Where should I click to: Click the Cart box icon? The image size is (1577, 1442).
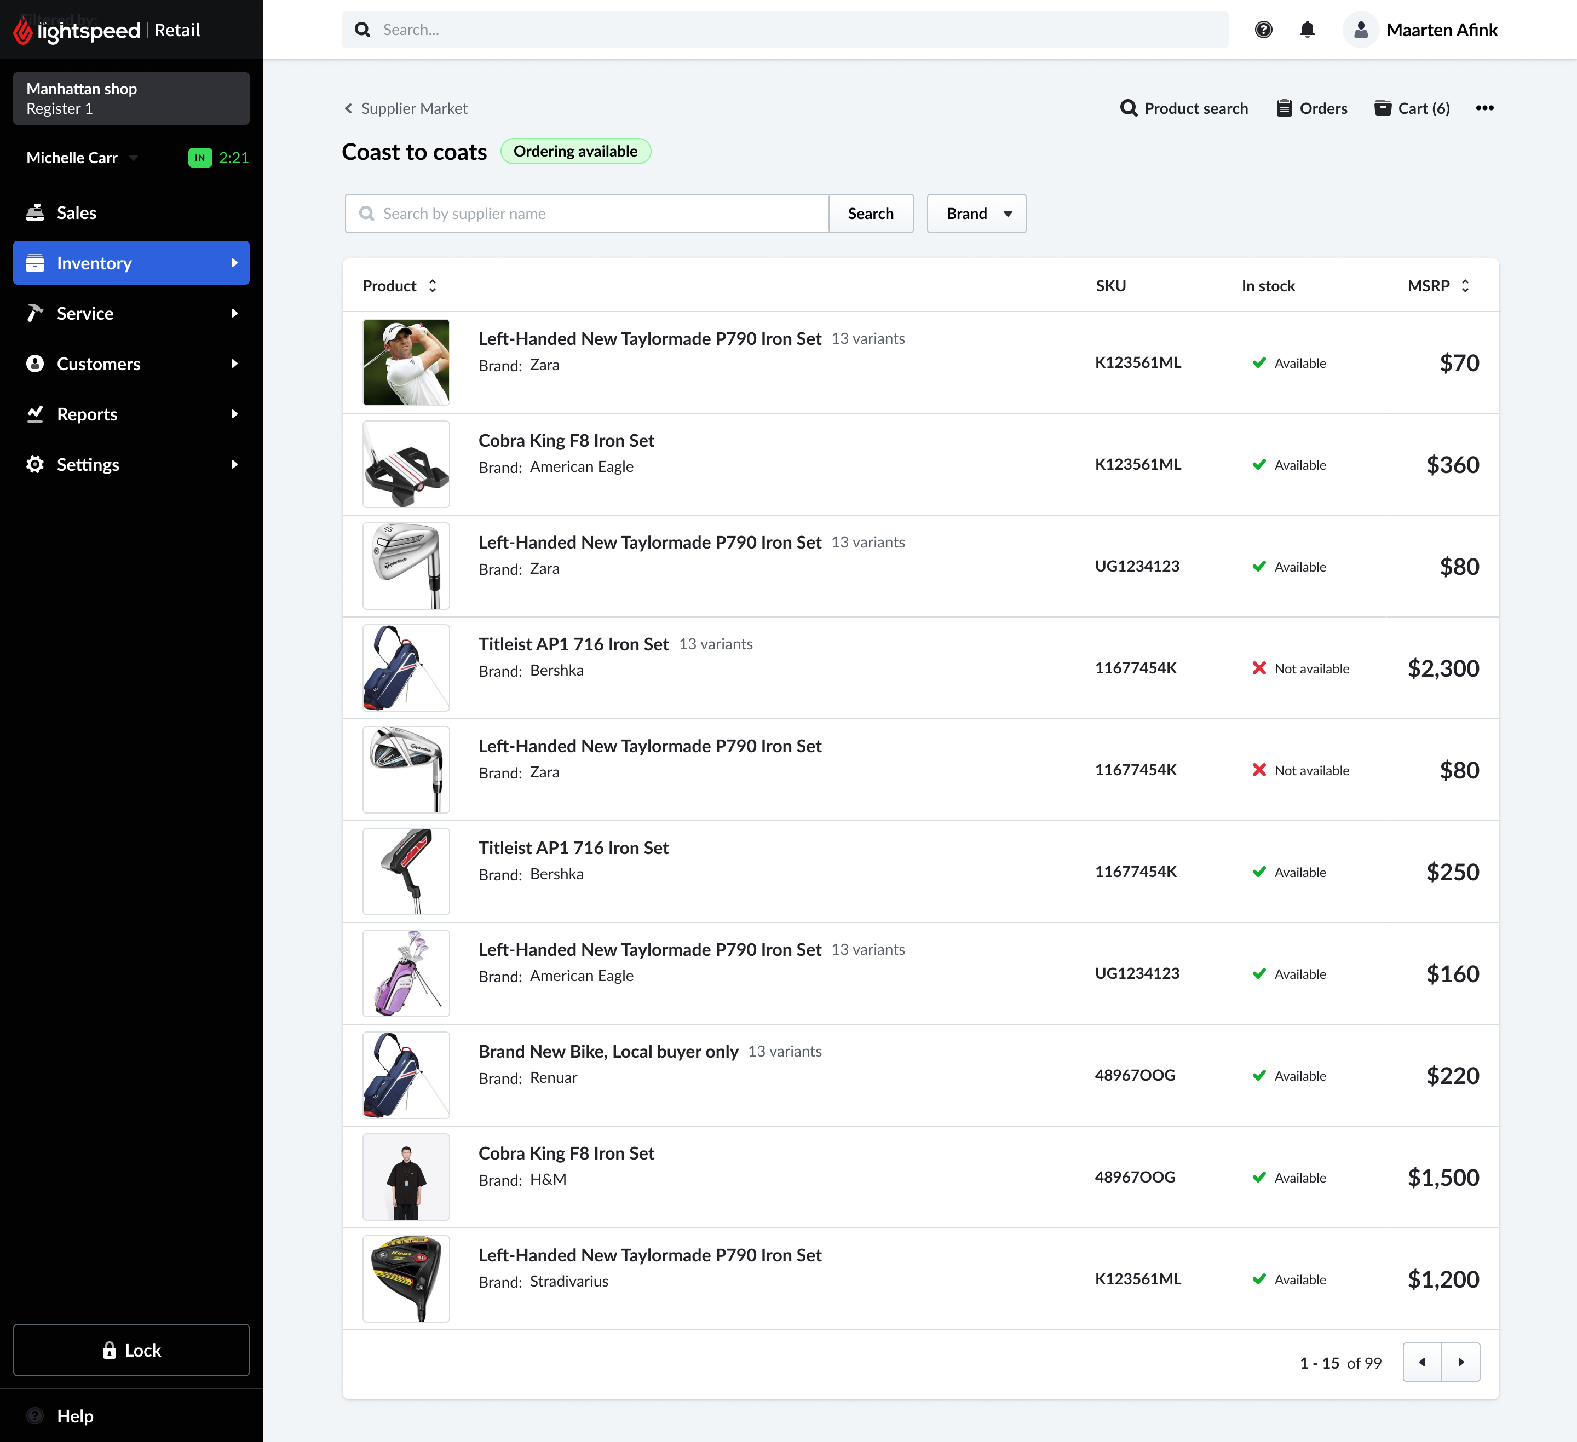[1382, 108]
